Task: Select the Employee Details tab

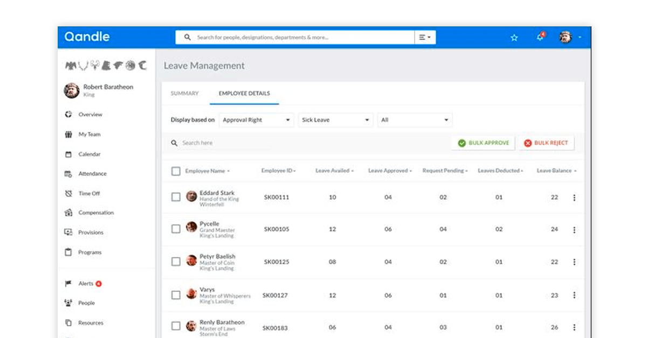Action: coord(244,94)
